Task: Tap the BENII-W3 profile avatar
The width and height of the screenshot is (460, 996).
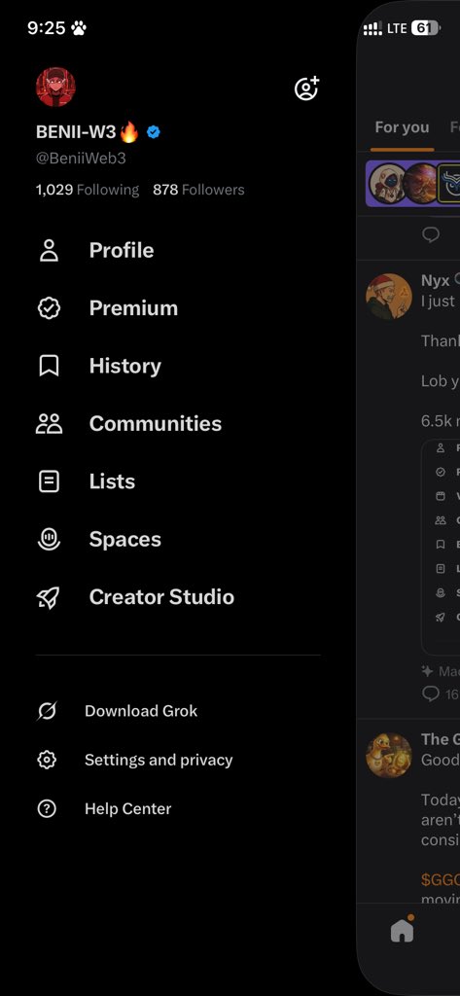Action: tap(55, 87)
